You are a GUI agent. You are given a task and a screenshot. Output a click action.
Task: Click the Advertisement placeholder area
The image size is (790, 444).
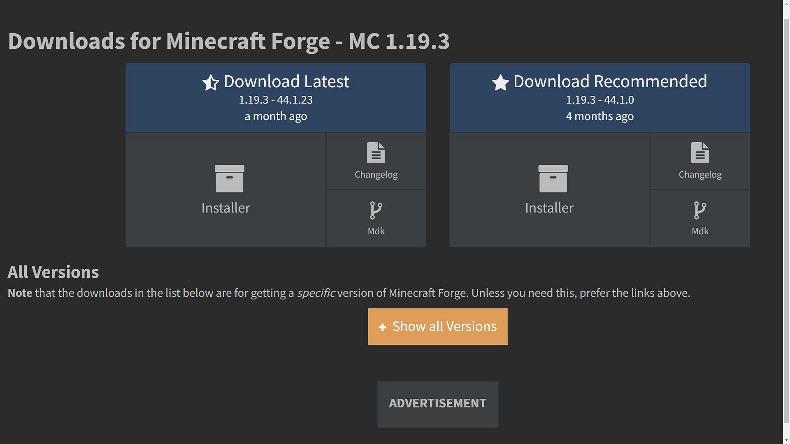(x=437, y=403)
